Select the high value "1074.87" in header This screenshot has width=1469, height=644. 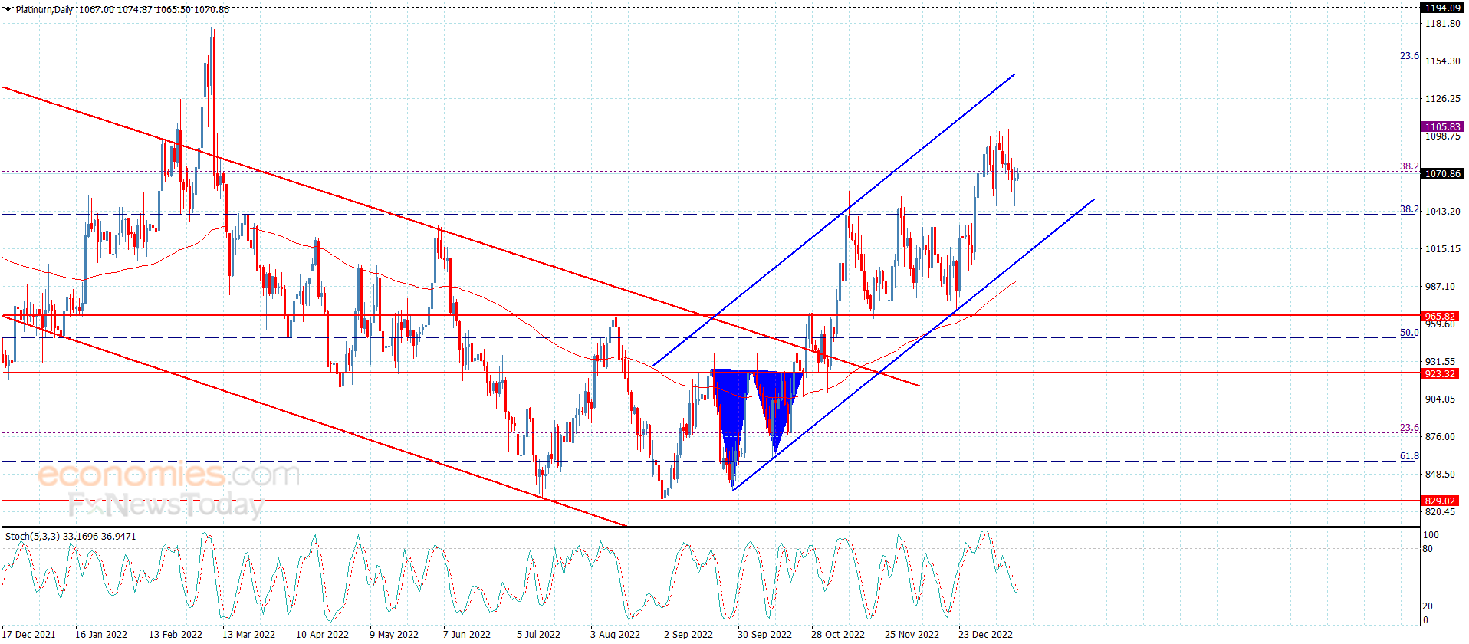135,10
